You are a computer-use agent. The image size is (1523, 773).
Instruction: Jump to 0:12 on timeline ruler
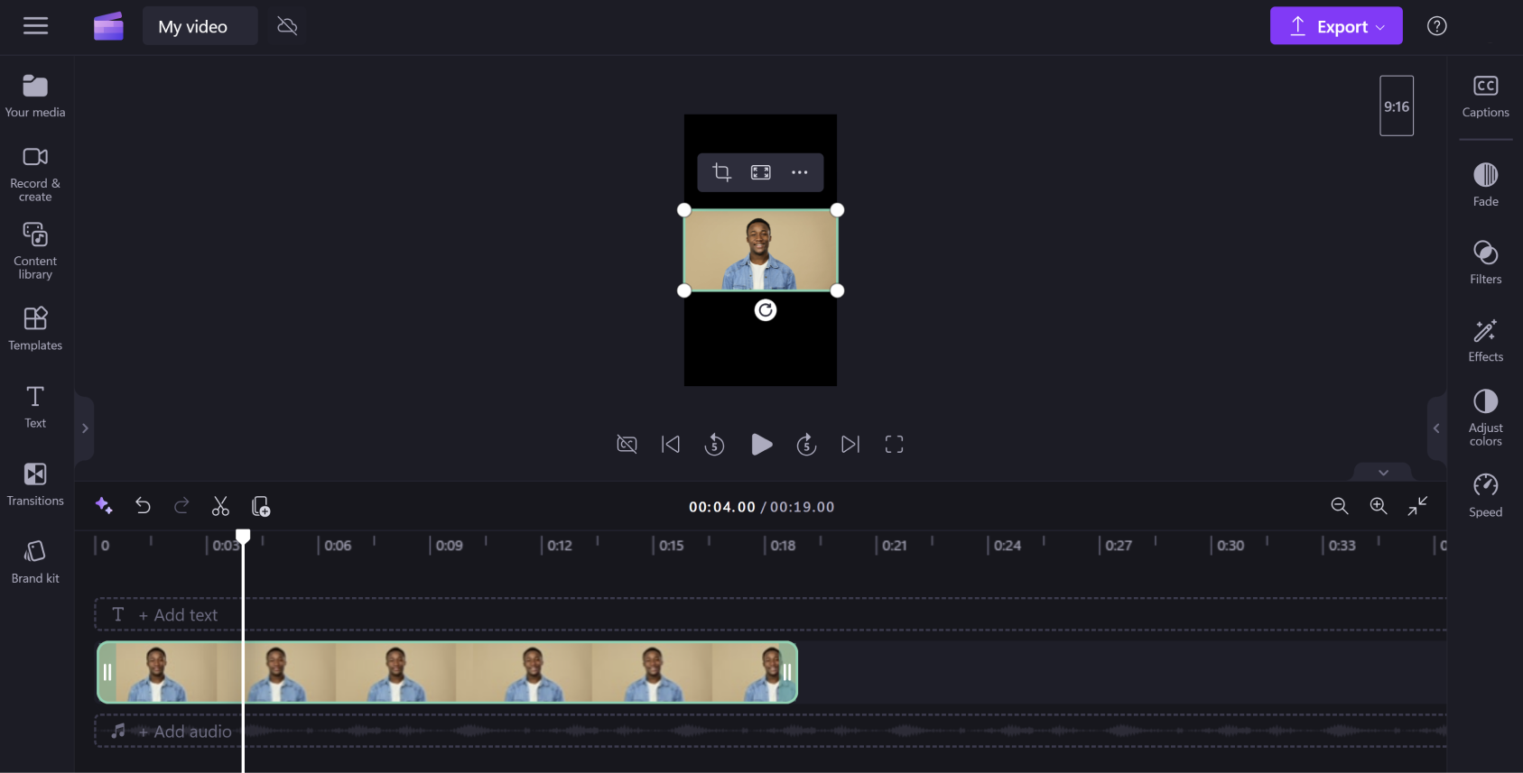560,546
